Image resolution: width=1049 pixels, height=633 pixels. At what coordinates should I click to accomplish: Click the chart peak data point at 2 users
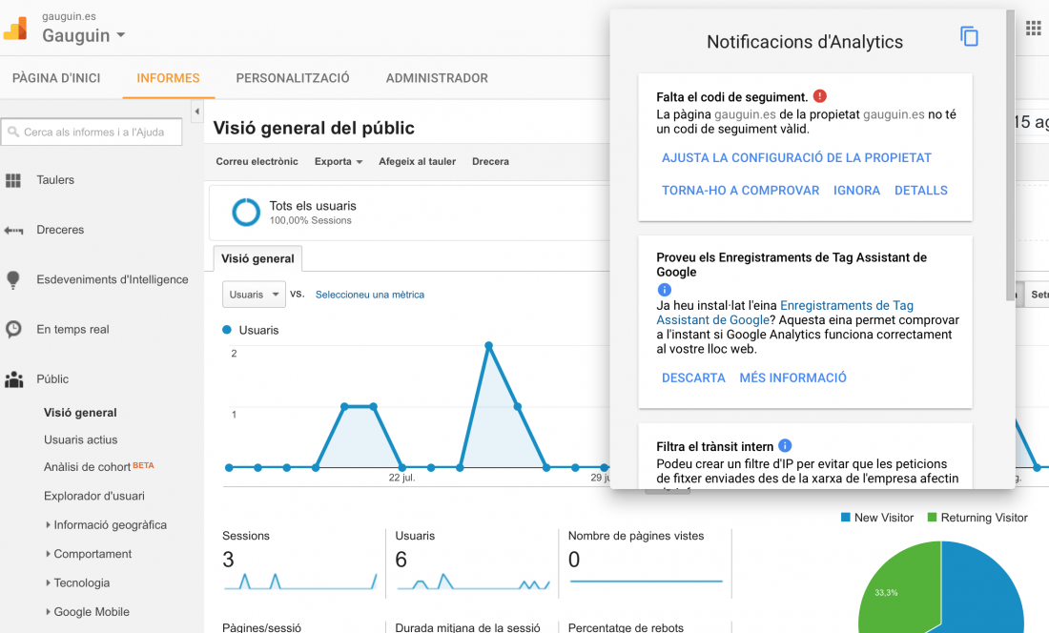coord(489,346)
